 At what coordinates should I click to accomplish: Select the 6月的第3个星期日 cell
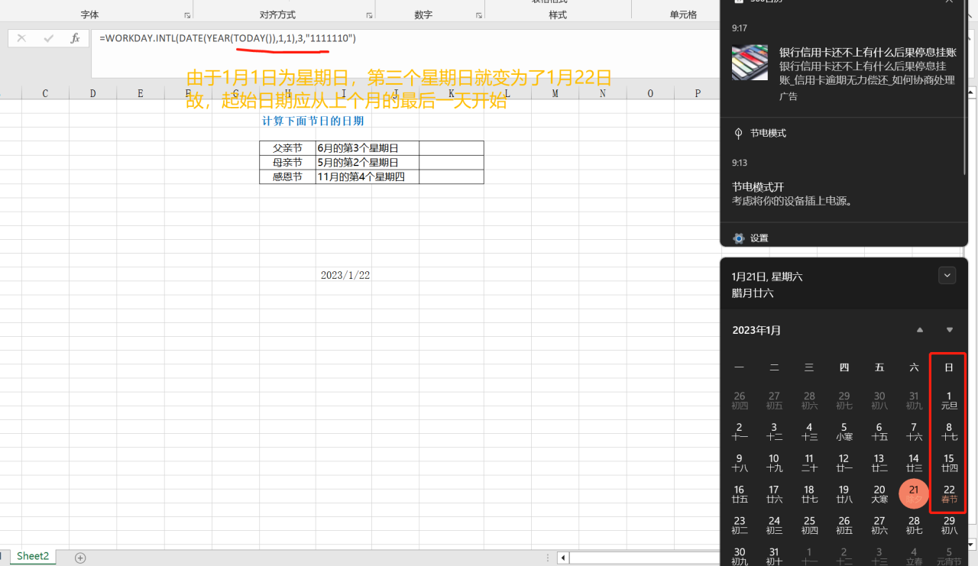point(368,148)
